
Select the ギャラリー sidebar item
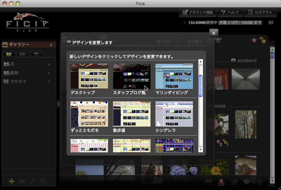29,44
